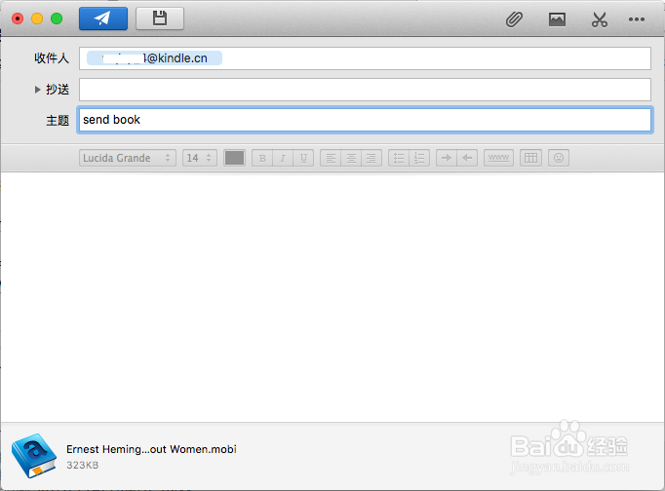665x491 pixels.
Task: Open the screenshot scissors tool
Action: pos(600,19)
